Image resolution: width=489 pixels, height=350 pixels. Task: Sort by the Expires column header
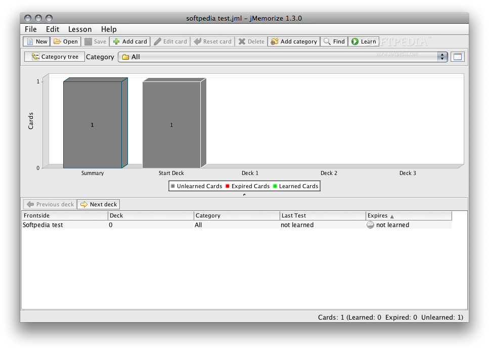point(409,215)
